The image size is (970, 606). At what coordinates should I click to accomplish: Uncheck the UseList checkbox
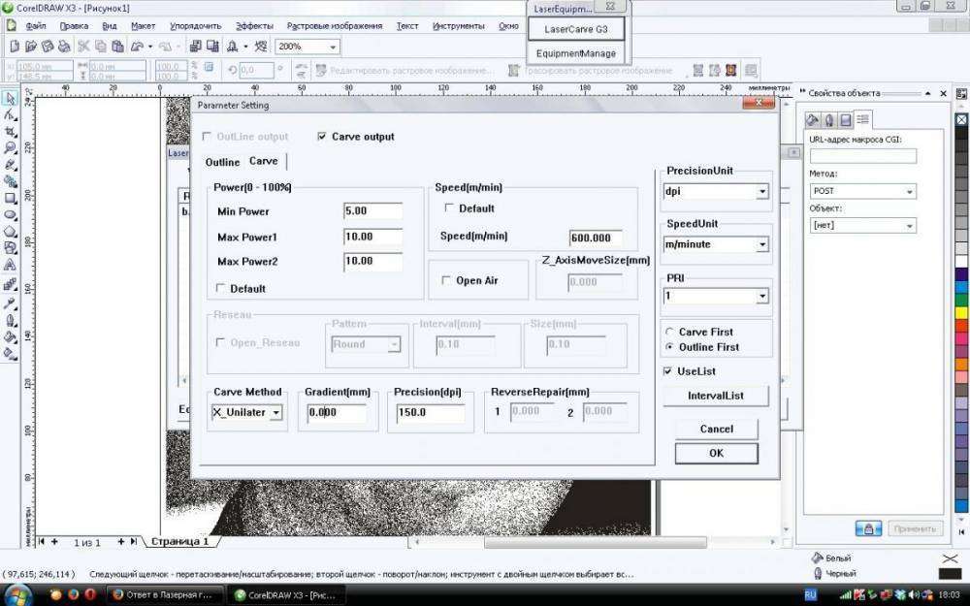click(x=667, y=371)
